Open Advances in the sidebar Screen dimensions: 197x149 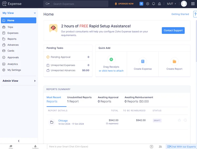19,45
